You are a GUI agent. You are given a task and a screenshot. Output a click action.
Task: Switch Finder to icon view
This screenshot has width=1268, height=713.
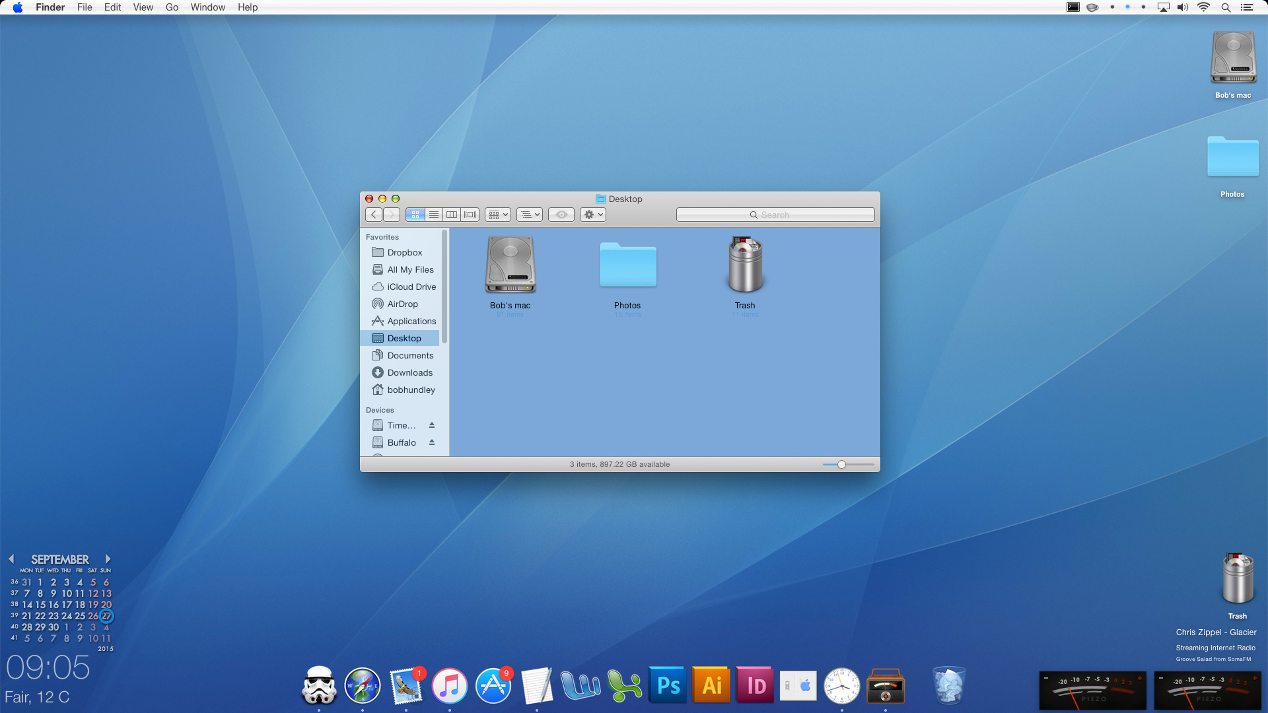[415, 215]
